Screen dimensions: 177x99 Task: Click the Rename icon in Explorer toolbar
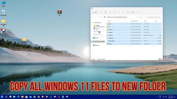coord(114,12)
